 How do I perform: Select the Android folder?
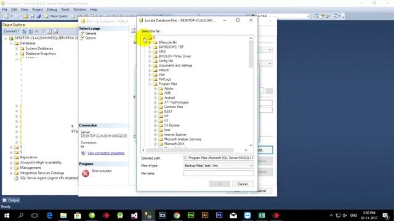pos(169,98)
